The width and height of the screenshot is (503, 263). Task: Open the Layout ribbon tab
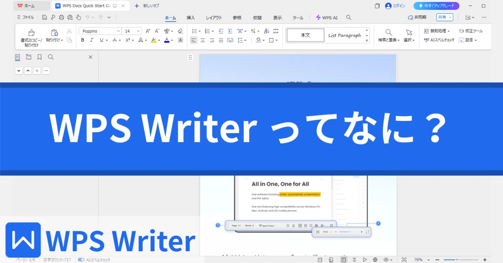point(214,18)
